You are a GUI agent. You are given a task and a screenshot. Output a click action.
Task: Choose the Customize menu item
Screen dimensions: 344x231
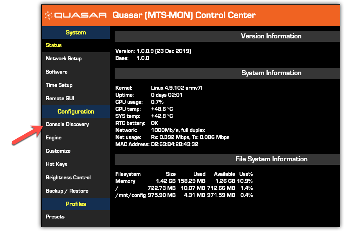[x=76, y=151]
